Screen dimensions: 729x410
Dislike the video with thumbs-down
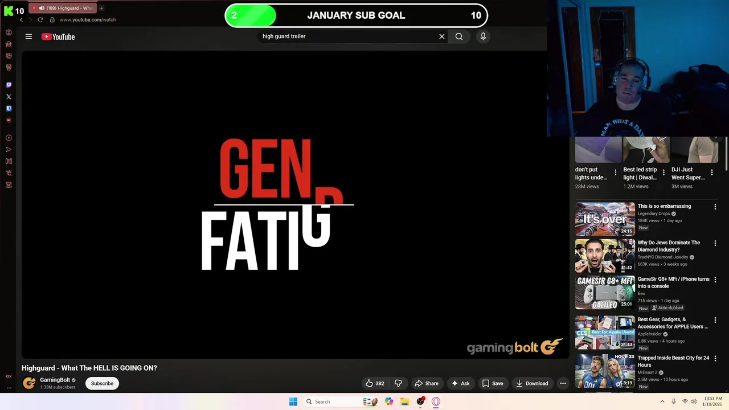[398, 383]
